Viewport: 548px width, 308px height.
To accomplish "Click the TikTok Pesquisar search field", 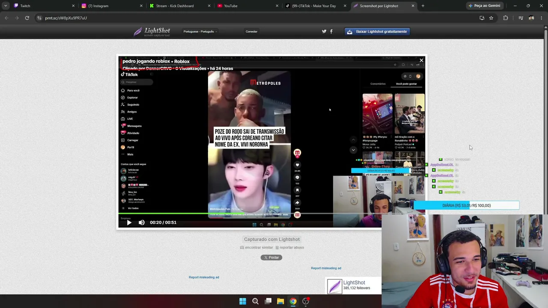I will pos(137,82).
